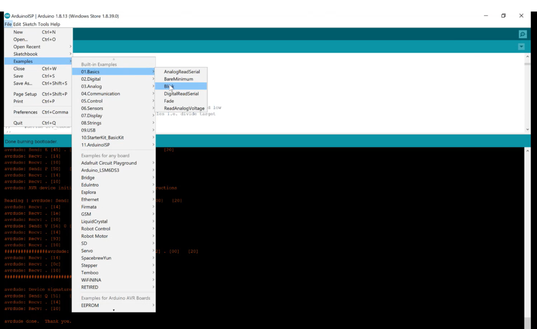Open the tab options dropdown arrow
537x329 pixels.
521,47
